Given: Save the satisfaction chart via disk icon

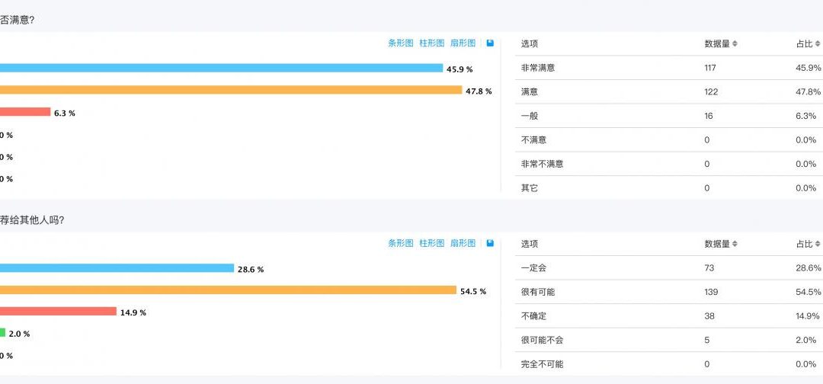Looking at the screenshot, I should point(490,43).
